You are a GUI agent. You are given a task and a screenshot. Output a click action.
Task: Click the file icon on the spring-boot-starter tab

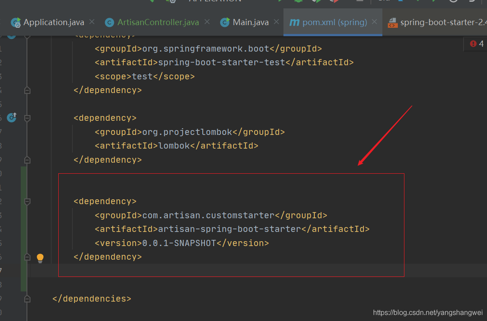click(x=393, y=22)
